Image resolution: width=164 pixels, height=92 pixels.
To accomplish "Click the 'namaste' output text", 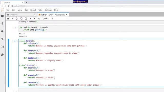I will tap(23, 36).
